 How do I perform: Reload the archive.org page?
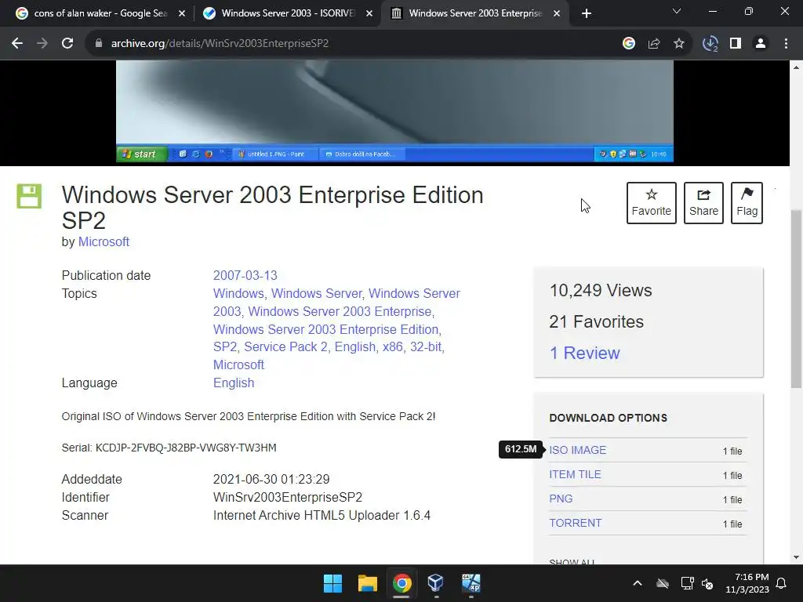coord(67,44)
